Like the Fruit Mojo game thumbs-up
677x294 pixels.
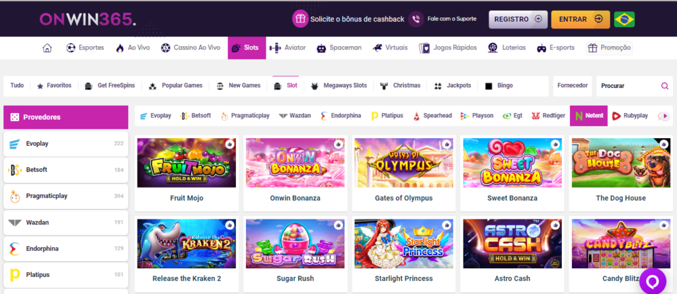point(230,144)
